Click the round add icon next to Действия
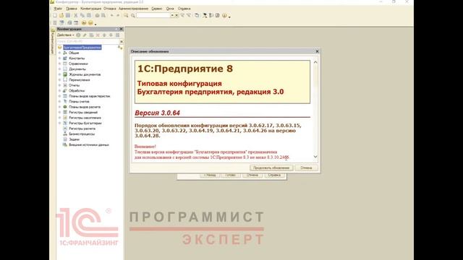 [78, 35]
